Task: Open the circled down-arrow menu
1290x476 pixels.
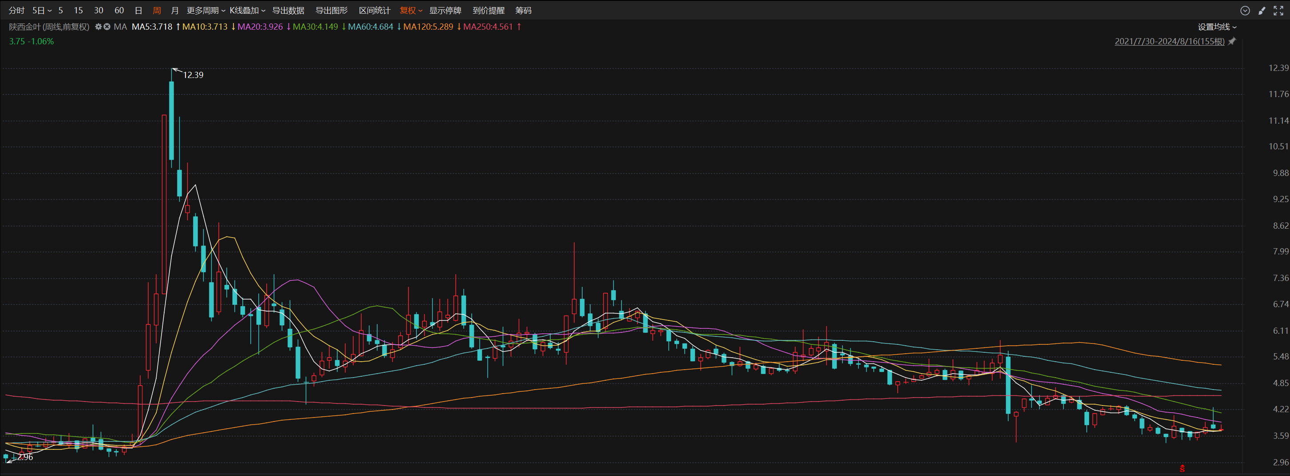Action: click(x=1245, y=11)
